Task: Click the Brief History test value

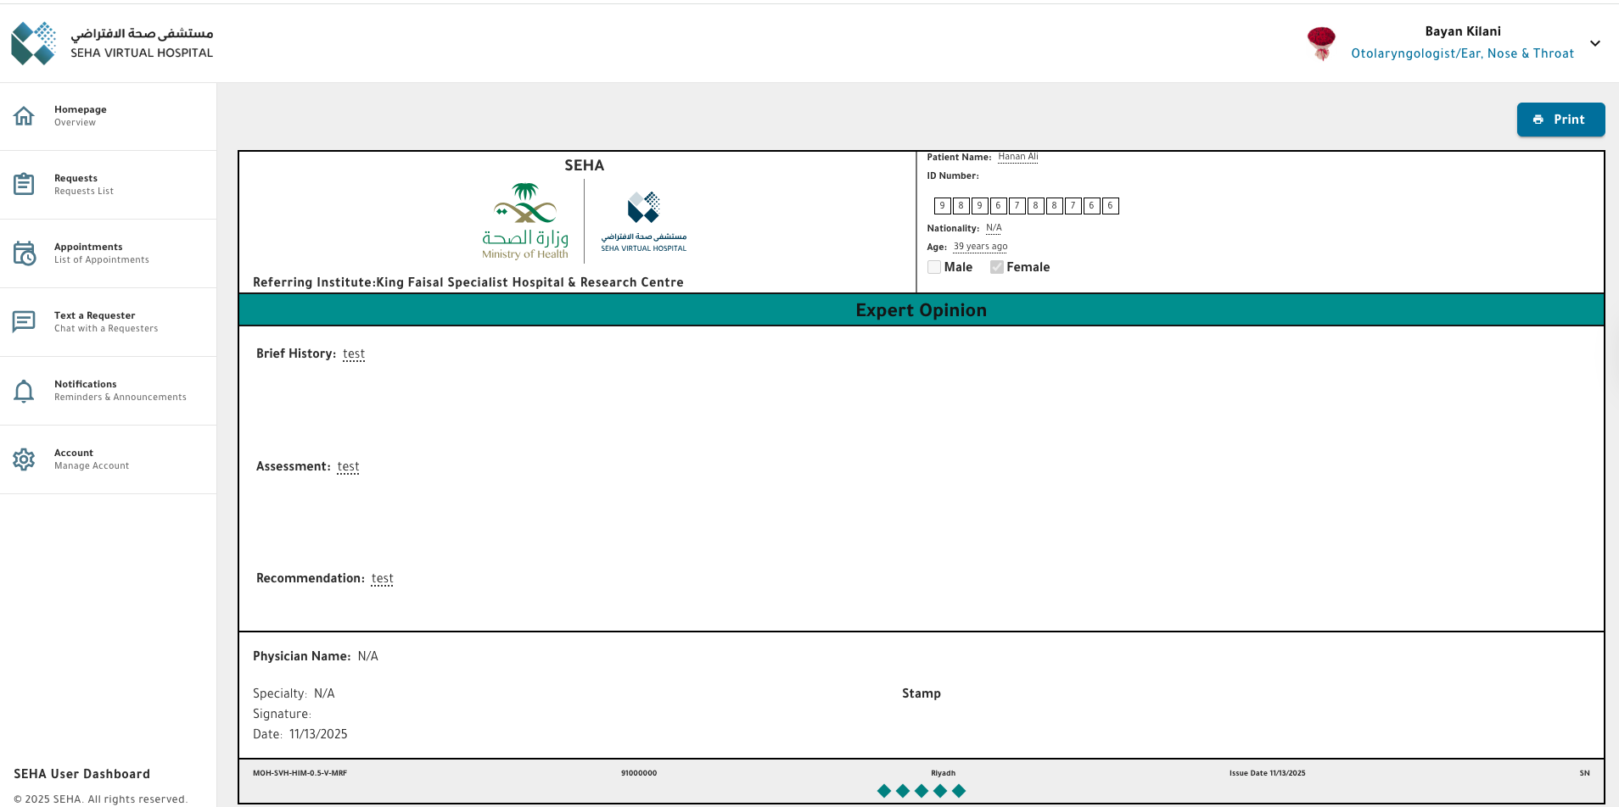Action: coord(354,353)
